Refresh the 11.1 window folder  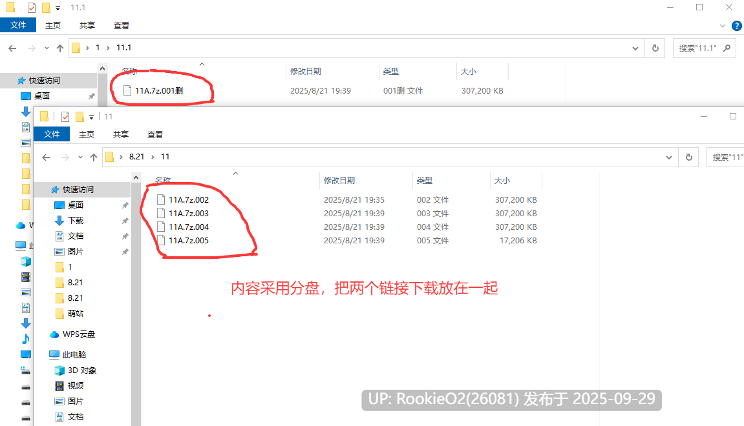[655, 48]
